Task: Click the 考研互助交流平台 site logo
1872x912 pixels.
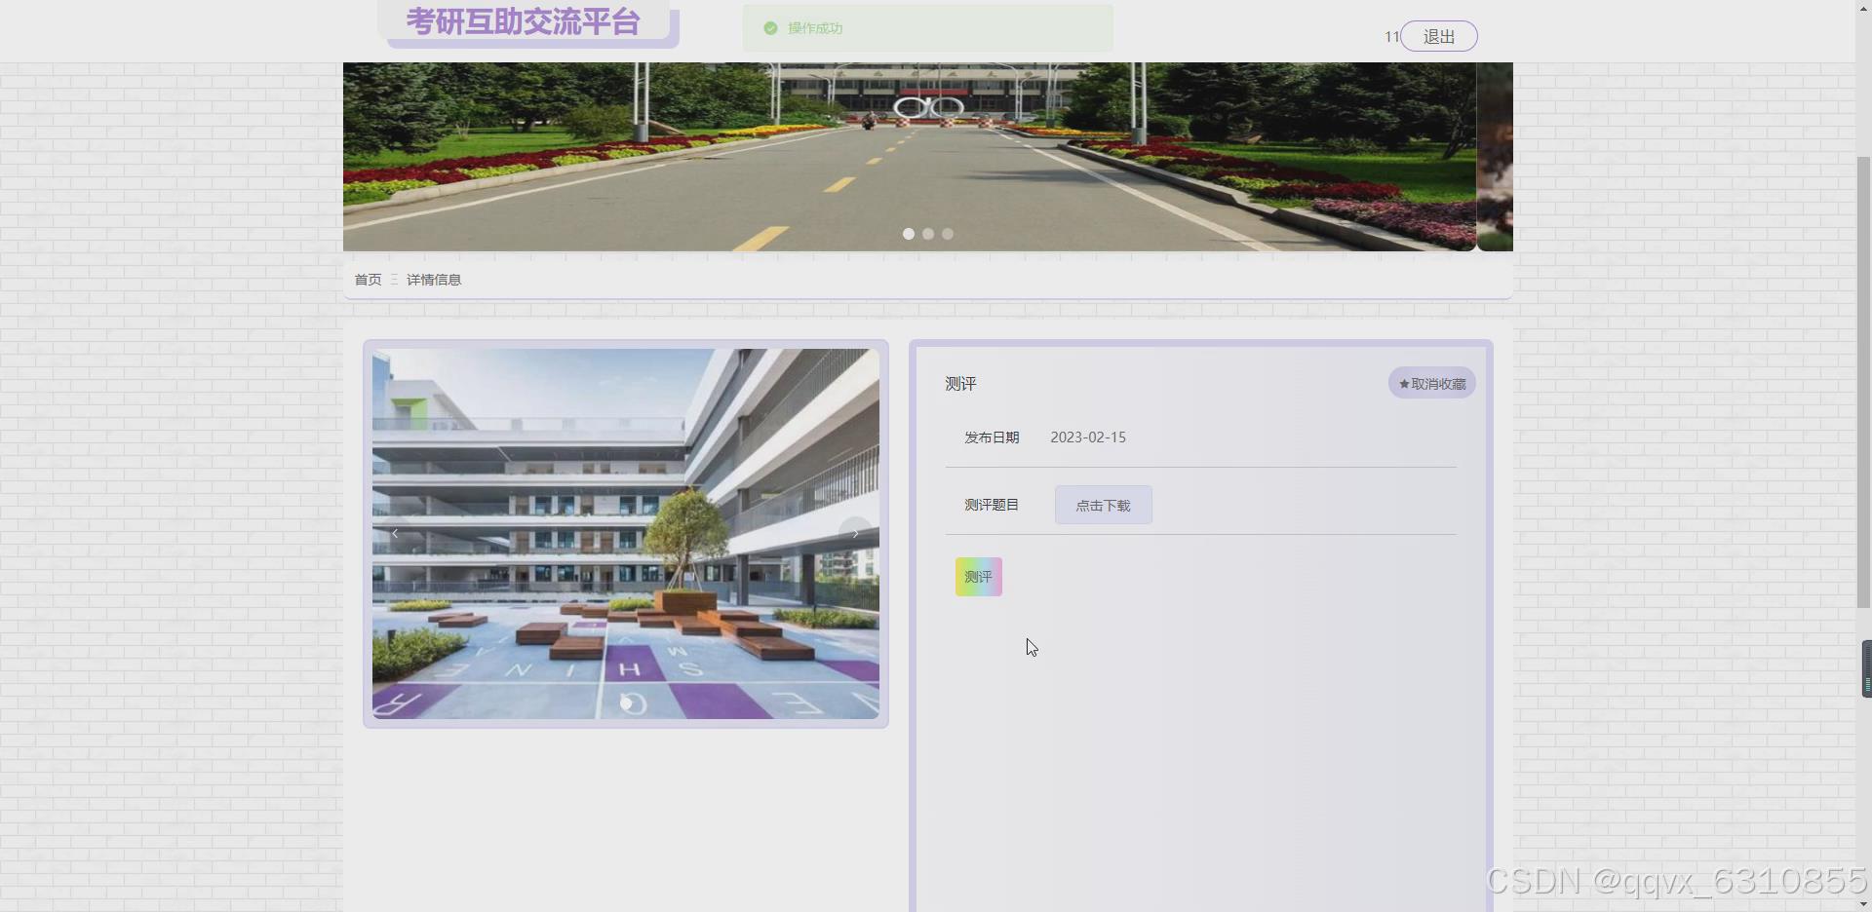Action: 523,22
